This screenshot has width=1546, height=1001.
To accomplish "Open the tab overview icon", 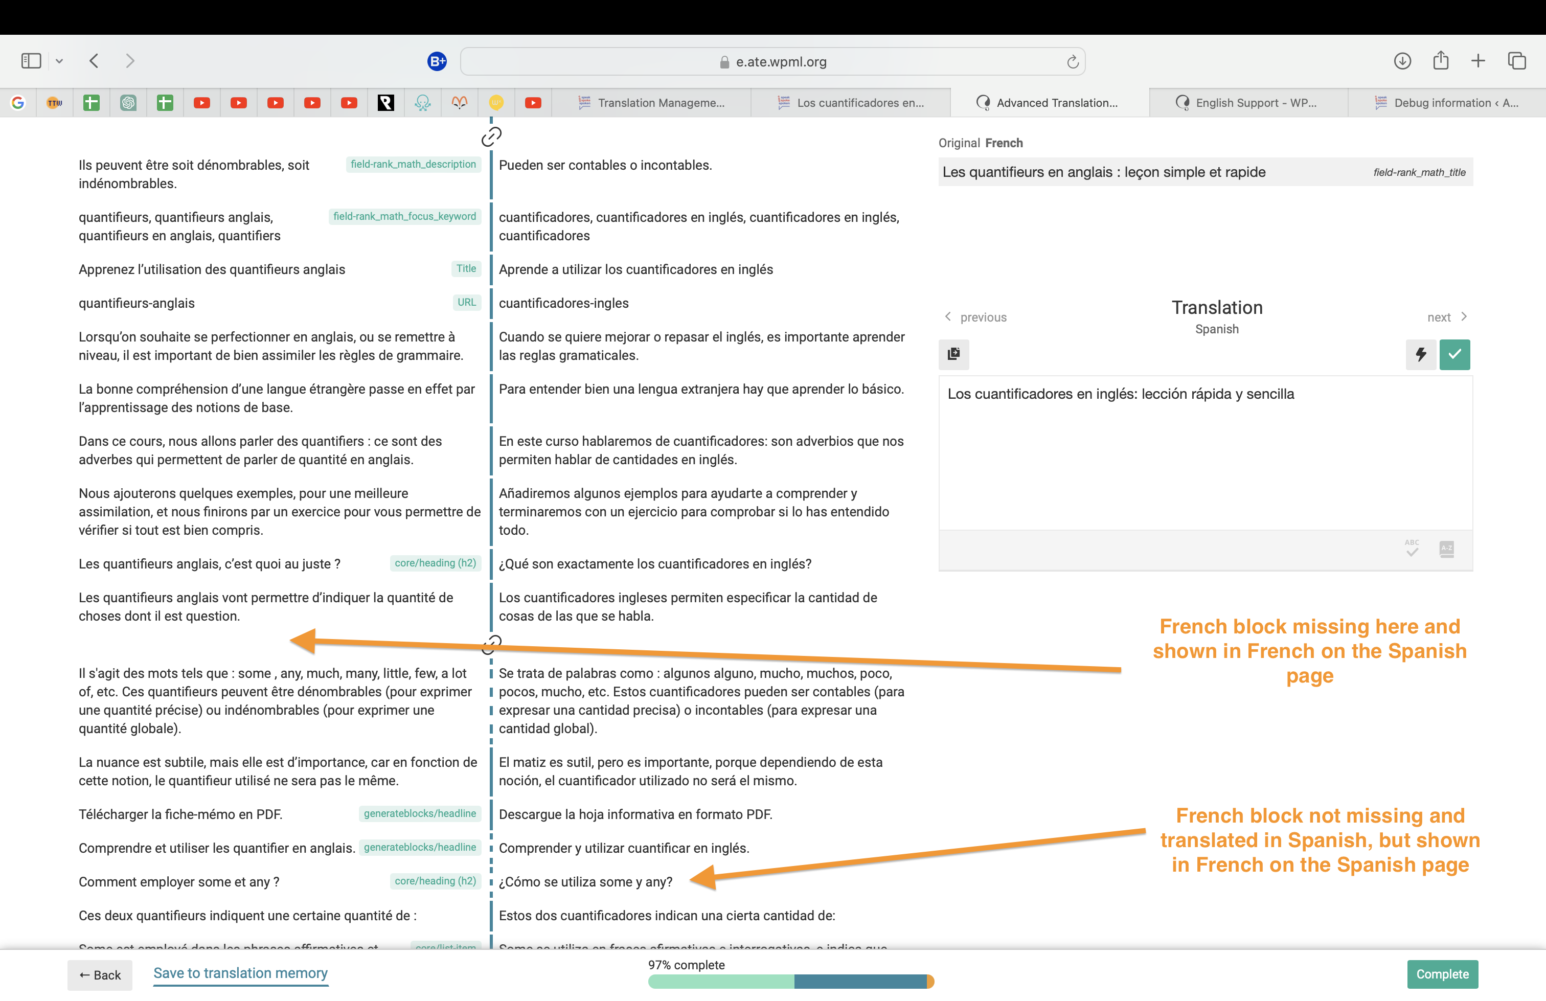I will (1517, 61).
